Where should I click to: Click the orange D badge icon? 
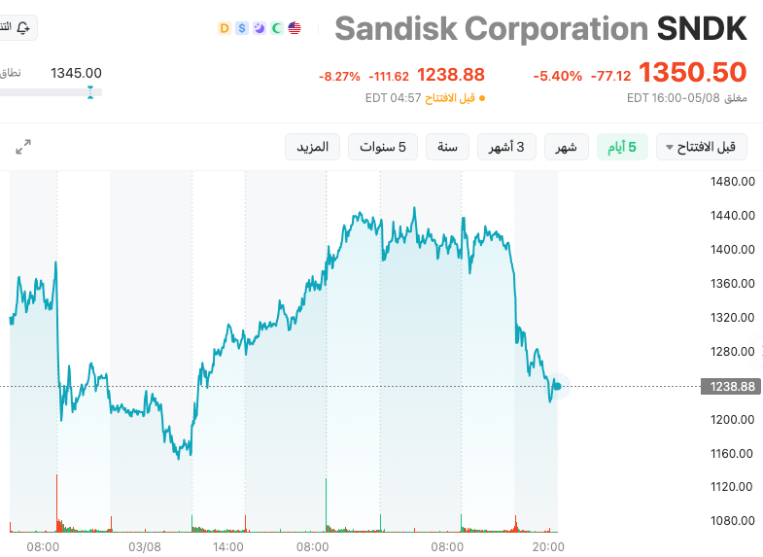click(225, 28)
